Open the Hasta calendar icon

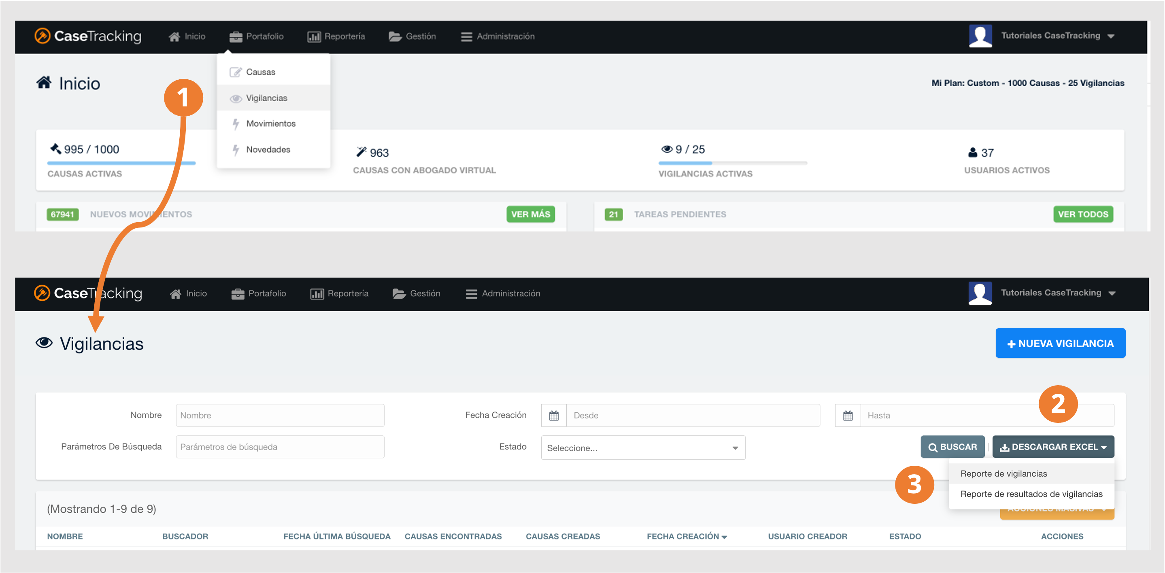(x=848, y=415)
